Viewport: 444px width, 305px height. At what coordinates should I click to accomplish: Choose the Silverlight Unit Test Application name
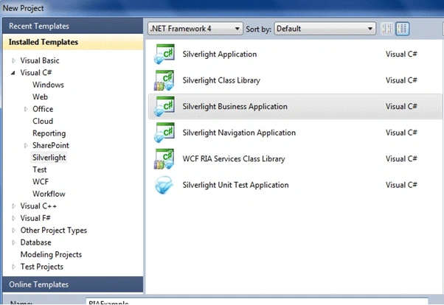(235, 185)
